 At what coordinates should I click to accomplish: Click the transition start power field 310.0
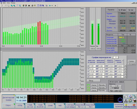pyautogui.click(x=111, y=66)
